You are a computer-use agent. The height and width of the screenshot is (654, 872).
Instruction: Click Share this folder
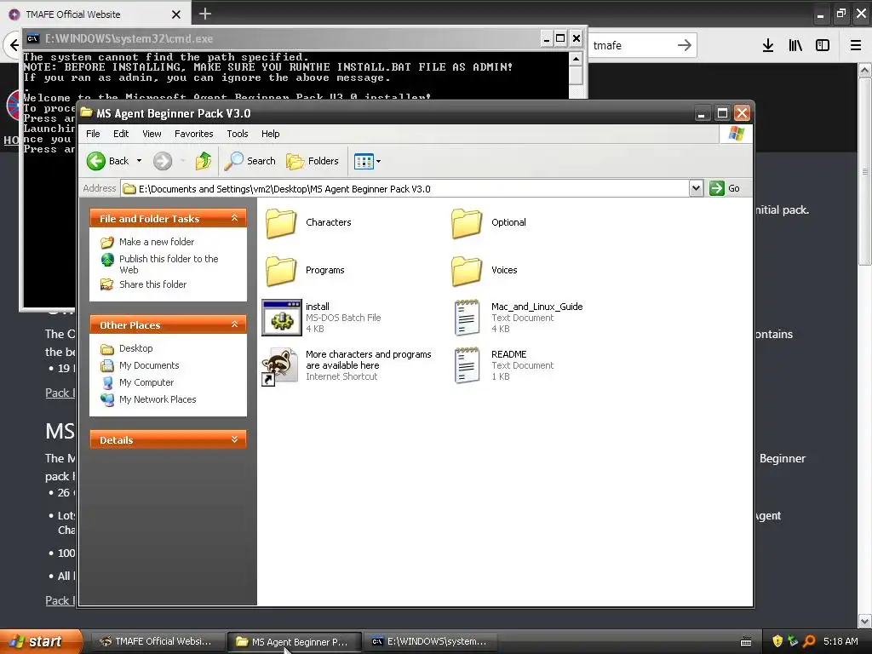(x=152, y=284)
